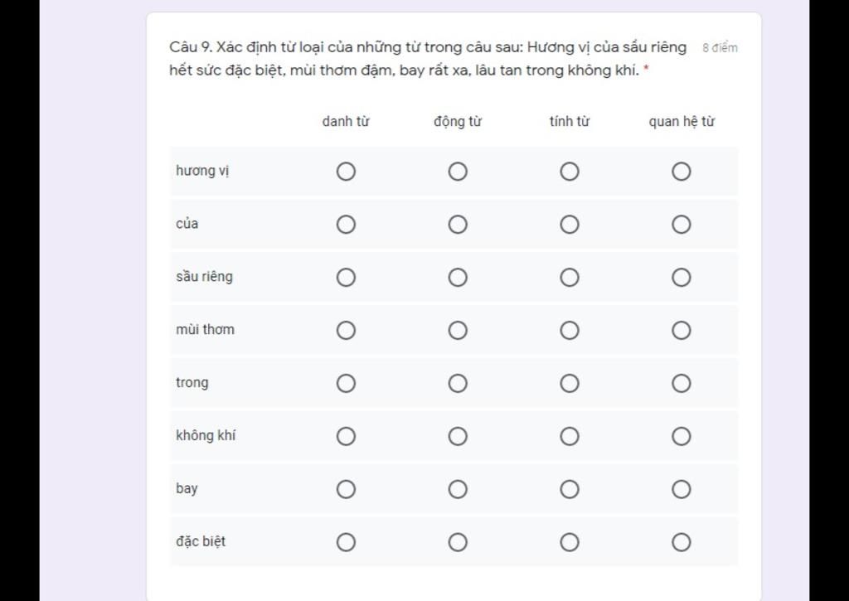Choose 'danh từ' for 'sầu riêng'
The height and width of the screenshot is (601, 849).
click(x=346, y=278)
